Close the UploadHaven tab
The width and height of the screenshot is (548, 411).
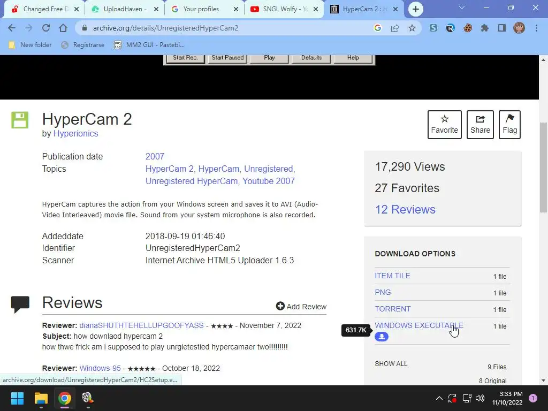(x=156, y=9)
